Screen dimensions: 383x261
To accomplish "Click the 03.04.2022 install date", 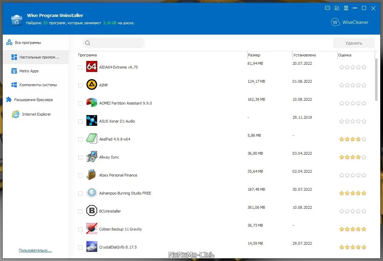I will tap(302, 153).
